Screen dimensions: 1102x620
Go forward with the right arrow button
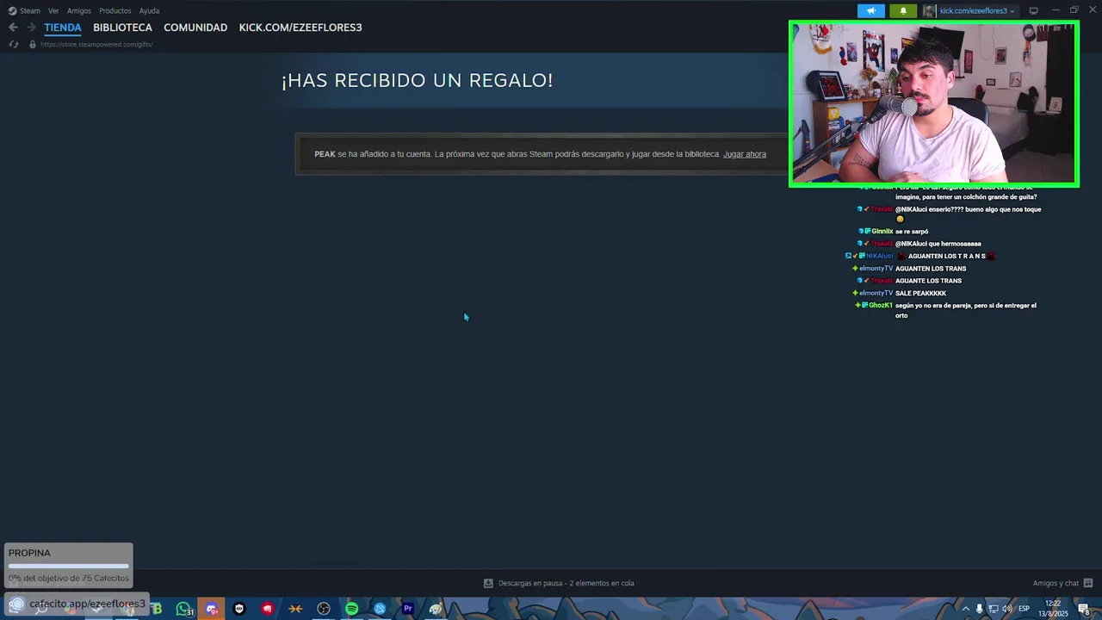click(x=31, y=28)
